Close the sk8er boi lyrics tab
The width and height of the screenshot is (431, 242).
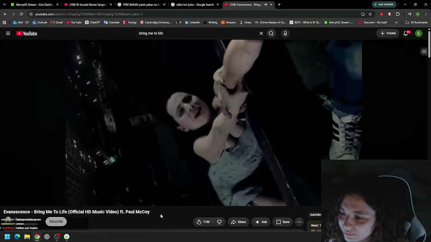218,5
